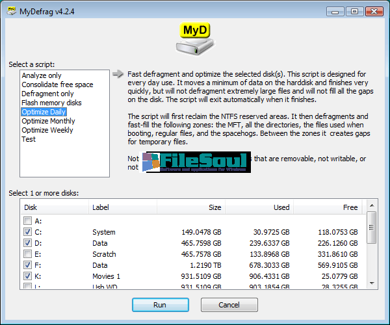
Task: Click the gray arrow beside script description
Action: click(x=117, y=74)
